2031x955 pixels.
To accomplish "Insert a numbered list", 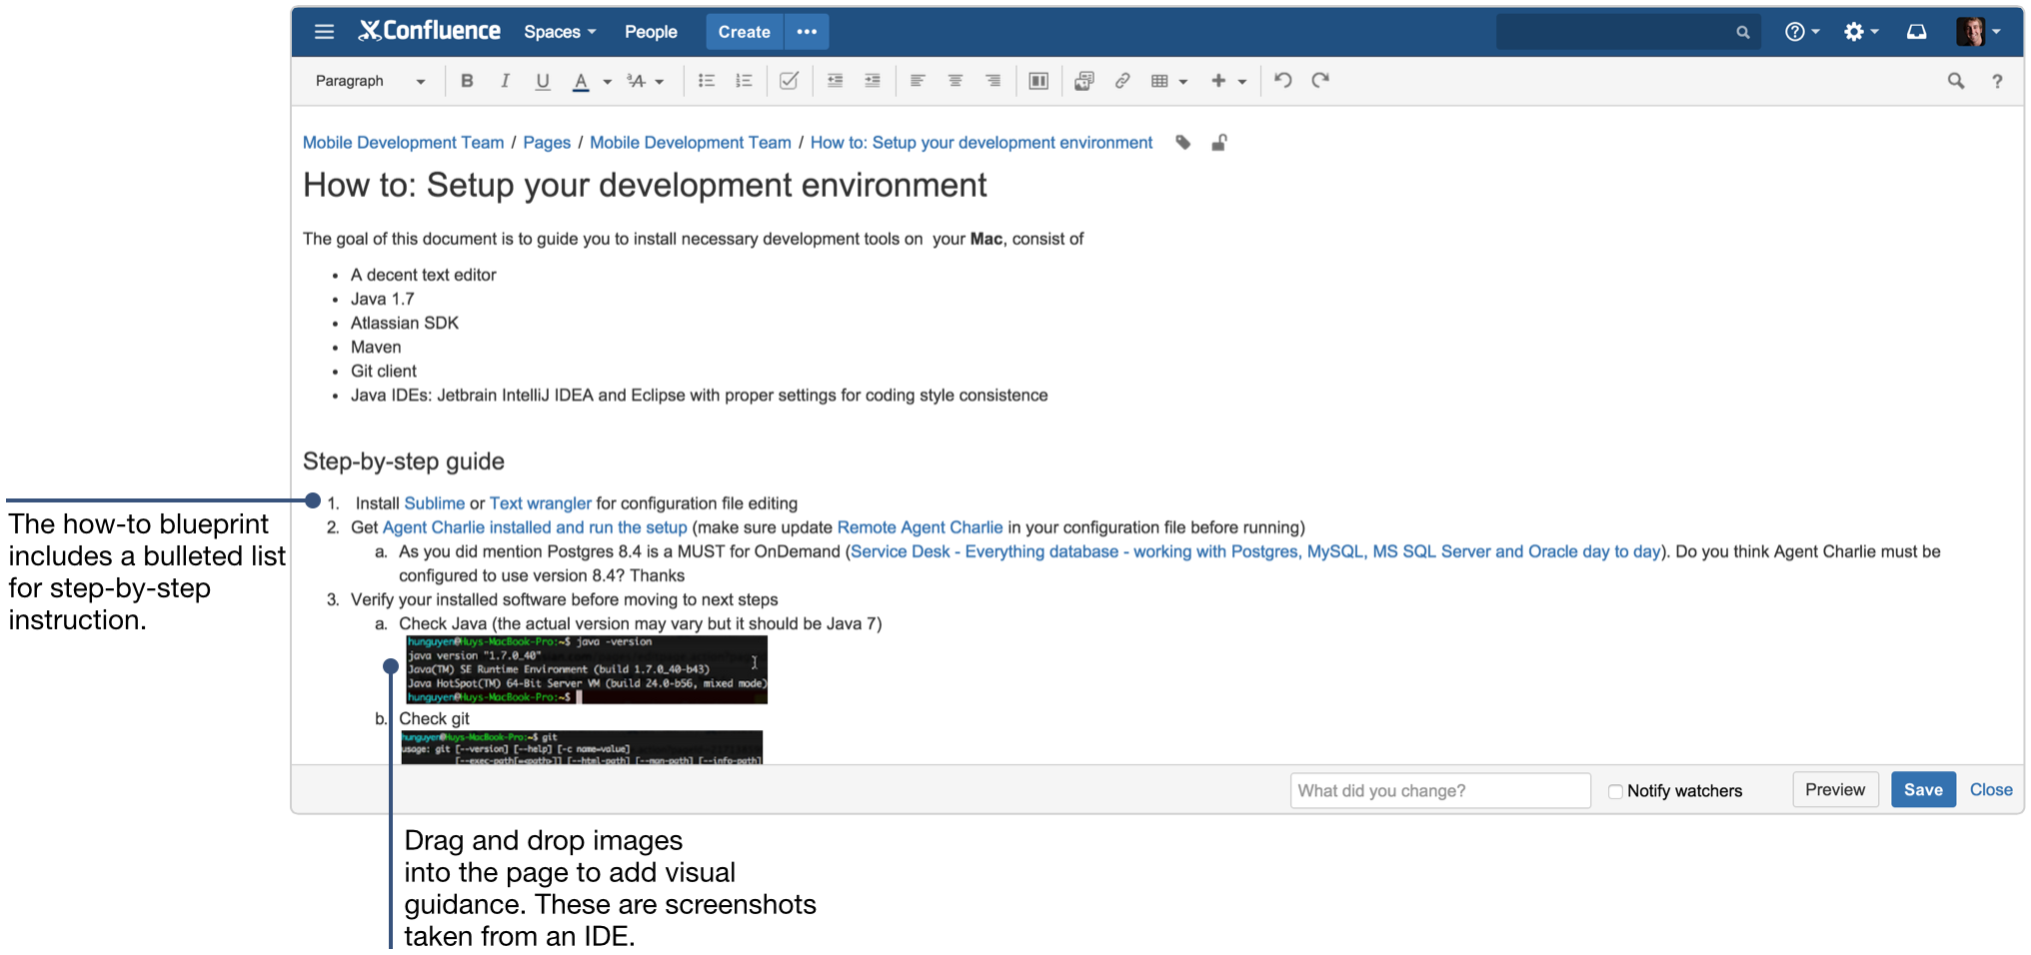I will click(744, 81).
